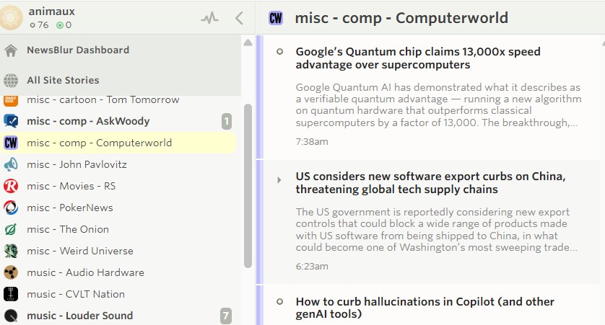The image size is (605, 325).
Task: Toggle unread marker on Google Quantum chip story
Action: click(x=279, y=51)
